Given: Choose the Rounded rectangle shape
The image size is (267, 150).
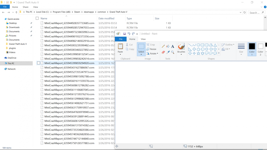Looking at the screenshot, I should 207,45.
